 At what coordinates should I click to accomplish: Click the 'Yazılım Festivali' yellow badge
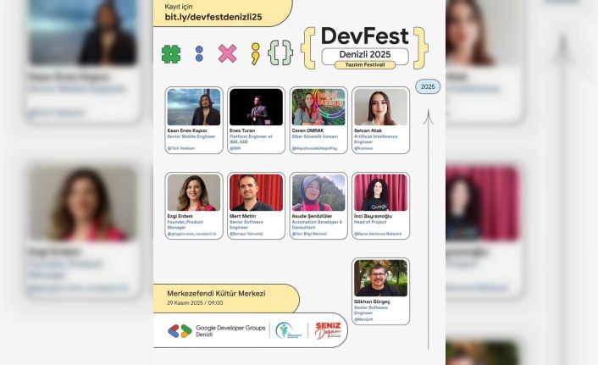365,65
